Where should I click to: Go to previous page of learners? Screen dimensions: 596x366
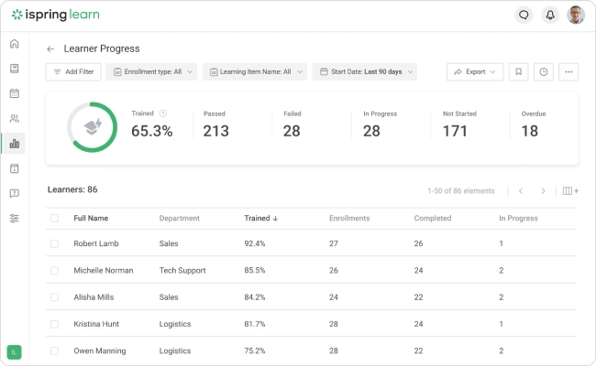(521, 190)
